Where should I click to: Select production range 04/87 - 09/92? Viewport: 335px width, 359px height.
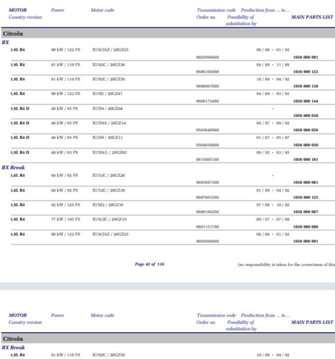point(273,123)
